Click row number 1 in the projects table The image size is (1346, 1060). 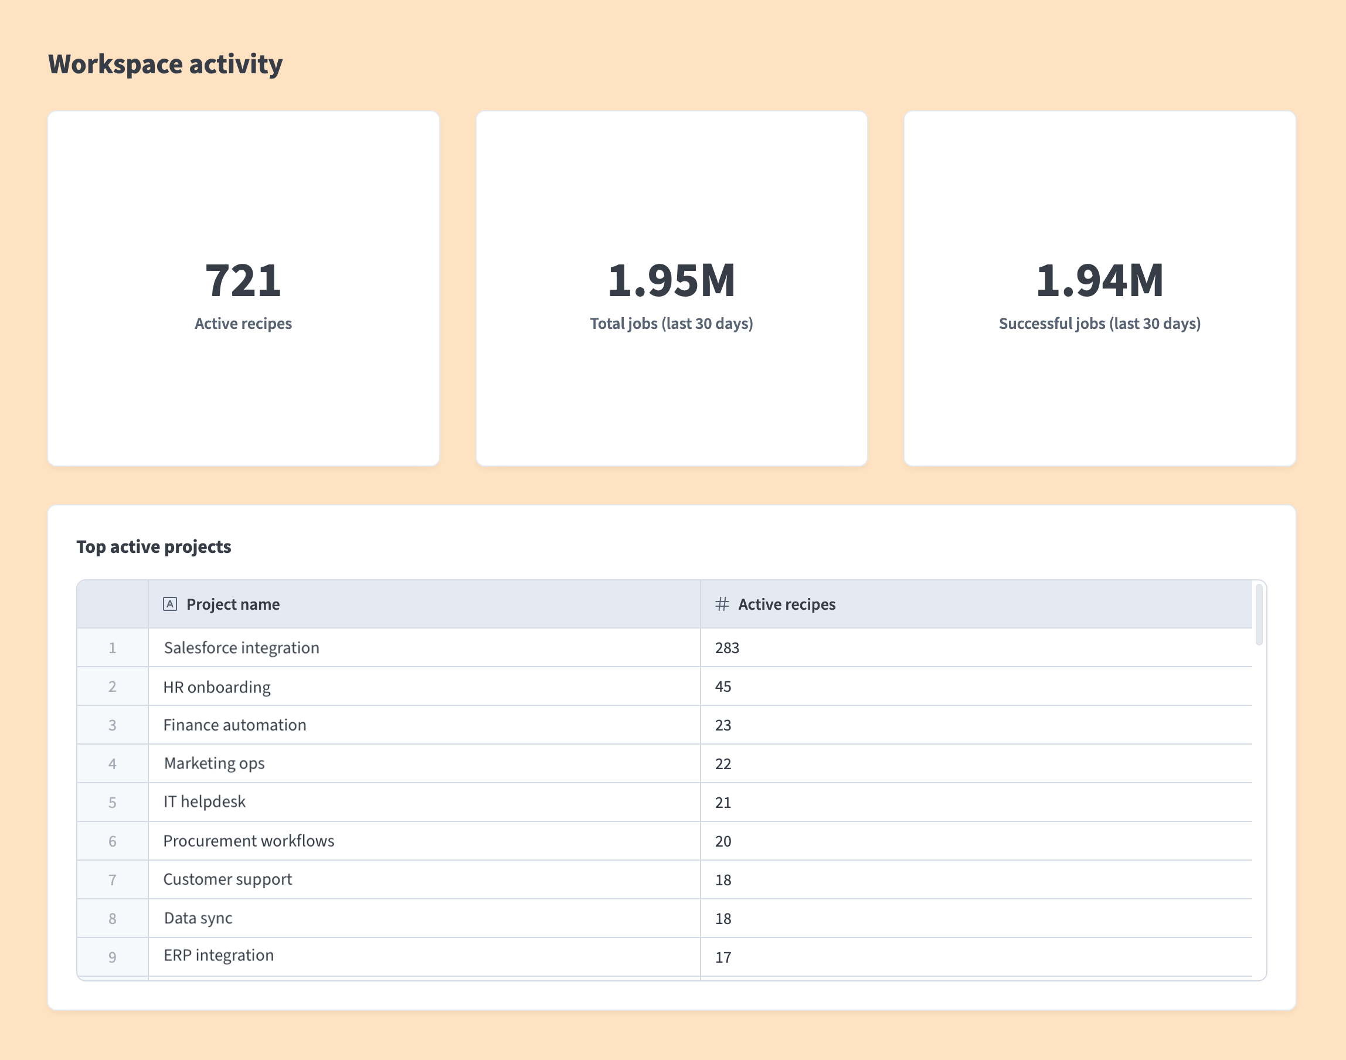coord(113,647)
